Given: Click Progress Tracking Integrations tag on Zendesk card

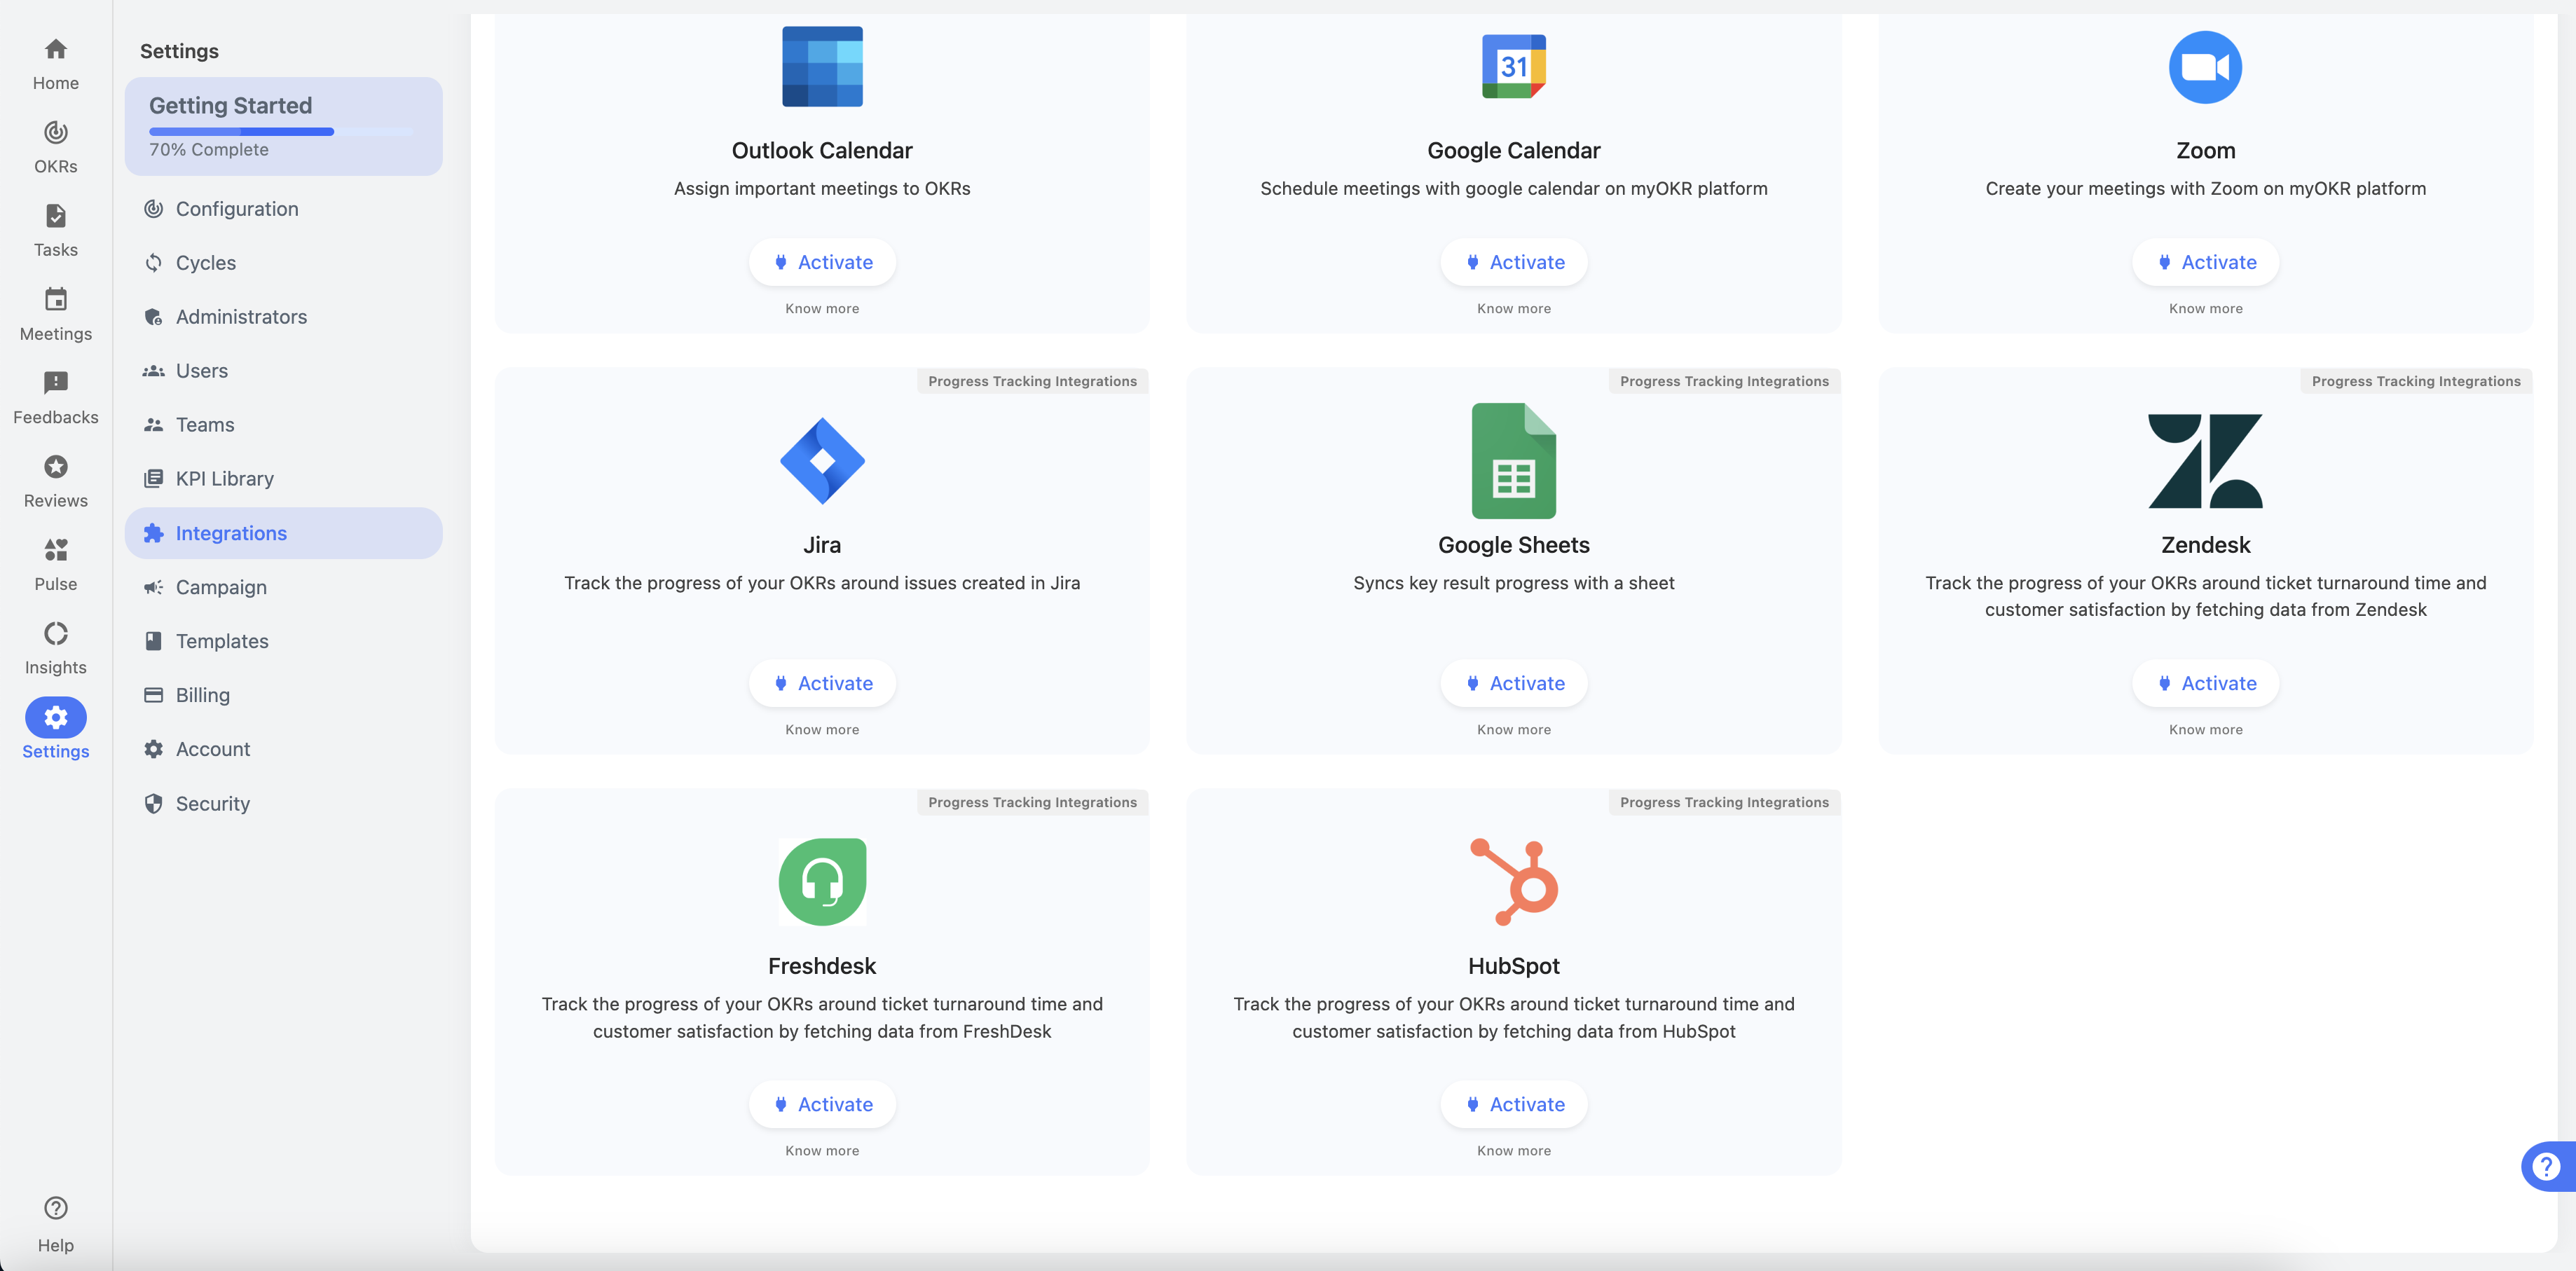Looking at the screenshot, I should tap(2415, 381).
